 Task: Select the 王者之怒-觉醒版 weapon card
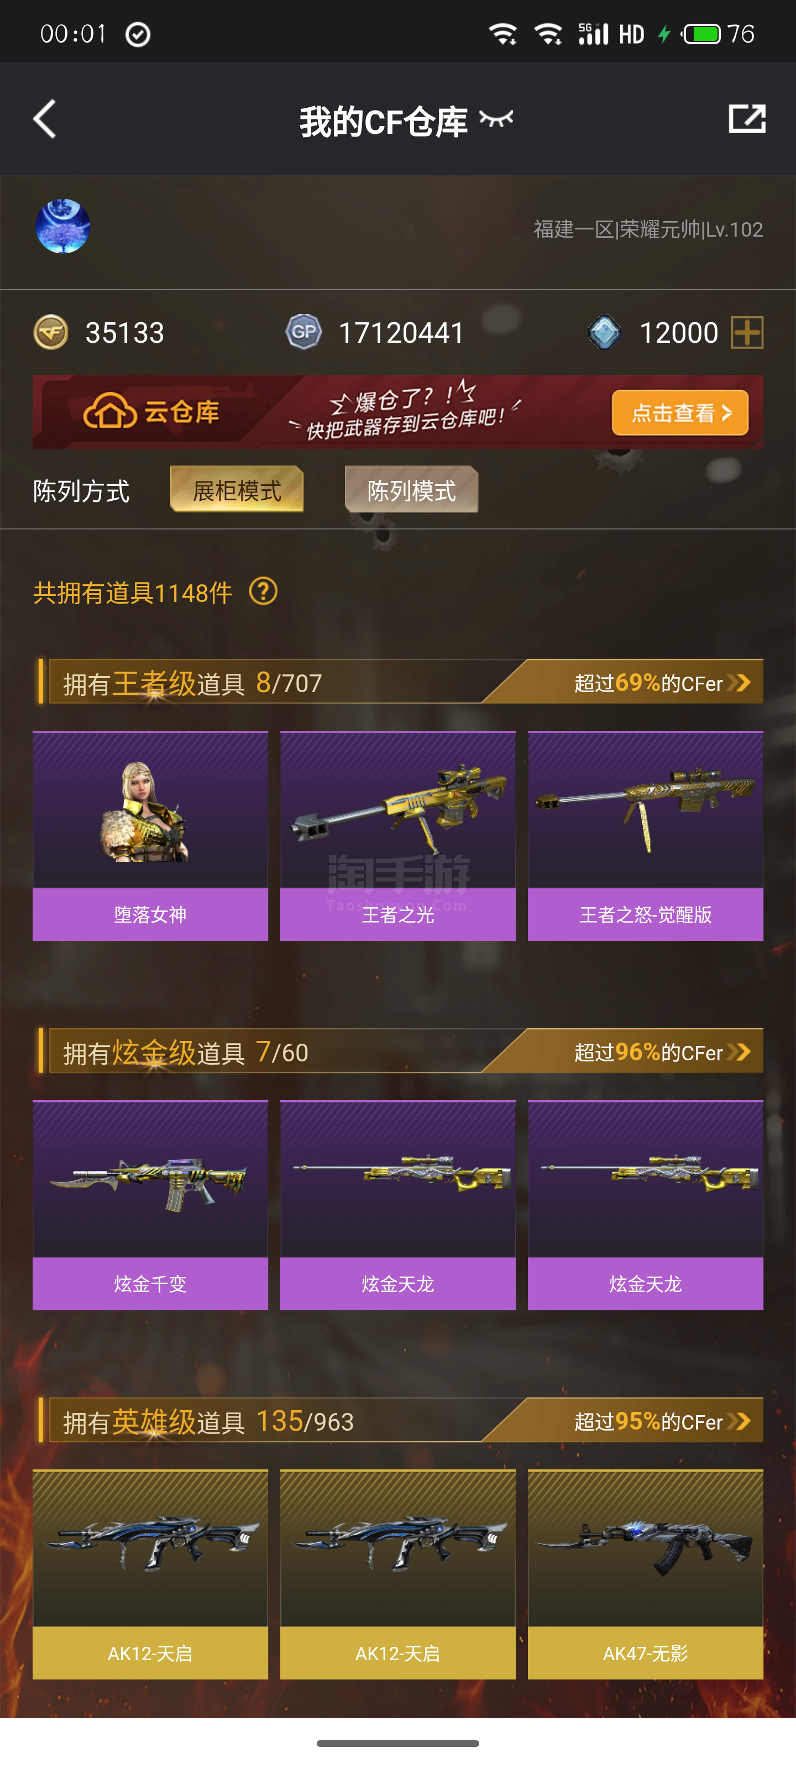(646, 836)
